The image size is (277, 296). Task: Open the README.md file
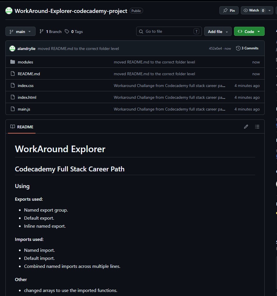point(29,74)
